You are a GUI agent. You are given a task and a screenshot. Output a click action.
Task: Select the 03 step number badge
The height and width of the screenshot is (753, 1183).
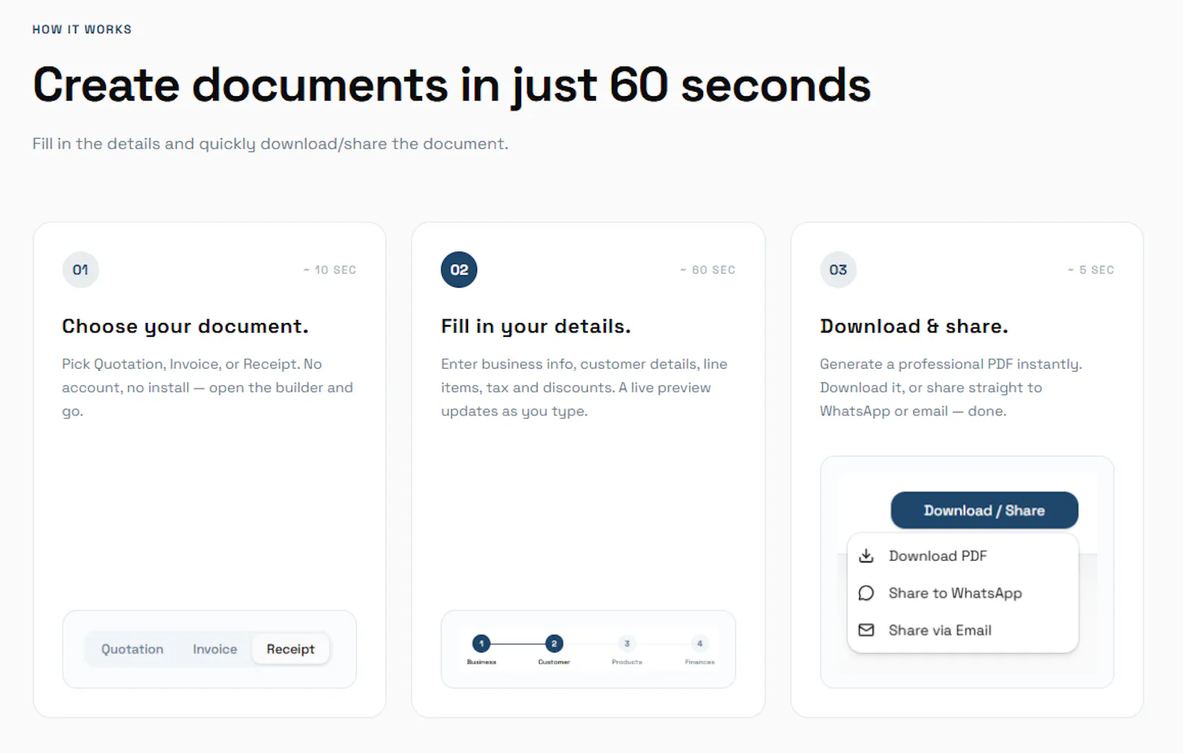[838, 270]
